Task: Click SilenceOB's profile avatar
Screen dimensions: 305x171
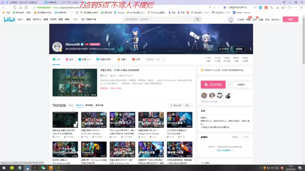Action: [57, 47]
